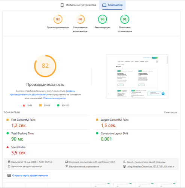Click the Speed Index metric label
Viewport: 185px width, 188px height.
click(18, 147)
